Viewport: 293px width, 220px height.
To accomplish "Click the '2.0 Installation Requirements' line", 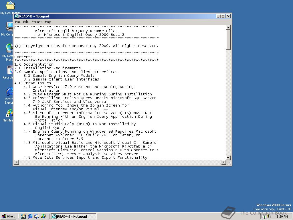I will (48, 68).
